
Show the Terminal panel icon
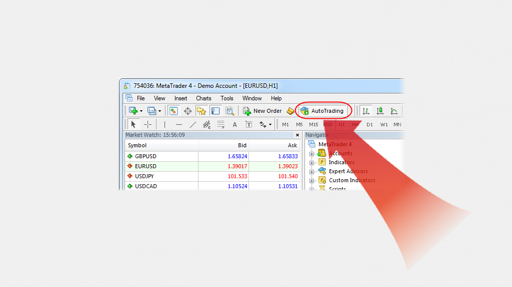215,111
